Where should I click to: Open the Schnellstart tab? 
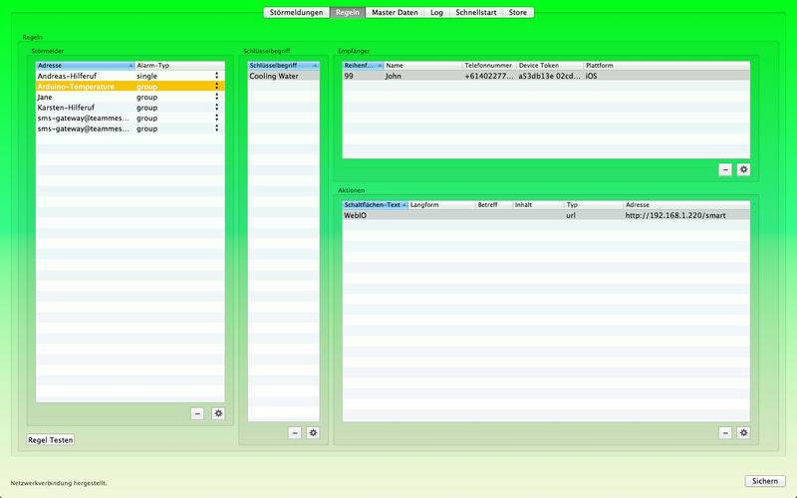pyautogui.click(x=476, y=12)
